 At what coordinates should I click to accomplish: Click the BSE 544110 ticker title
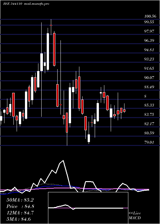(x=12, y=4)
